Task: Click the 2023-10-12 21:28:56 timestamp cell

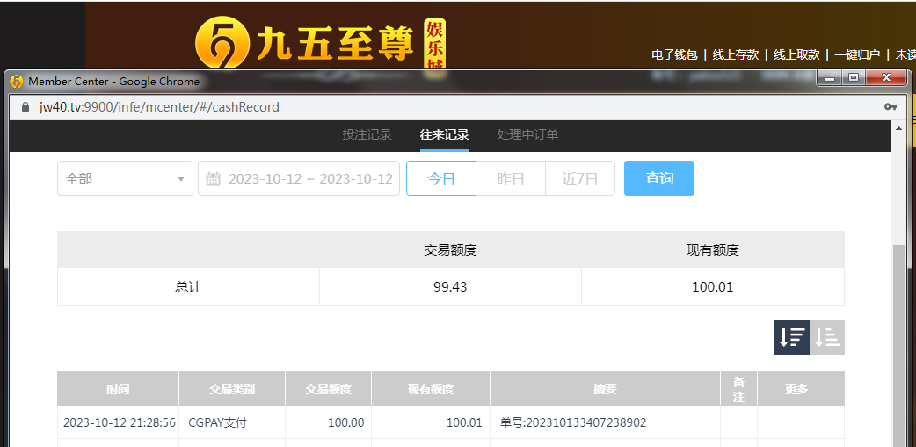Action: click(120, 422)
